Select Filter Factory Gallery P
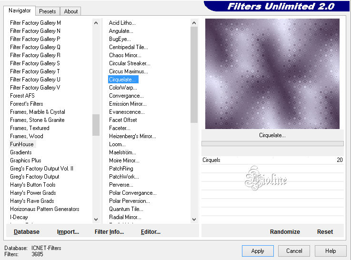The image size is (351, 260). click(35, 39)
